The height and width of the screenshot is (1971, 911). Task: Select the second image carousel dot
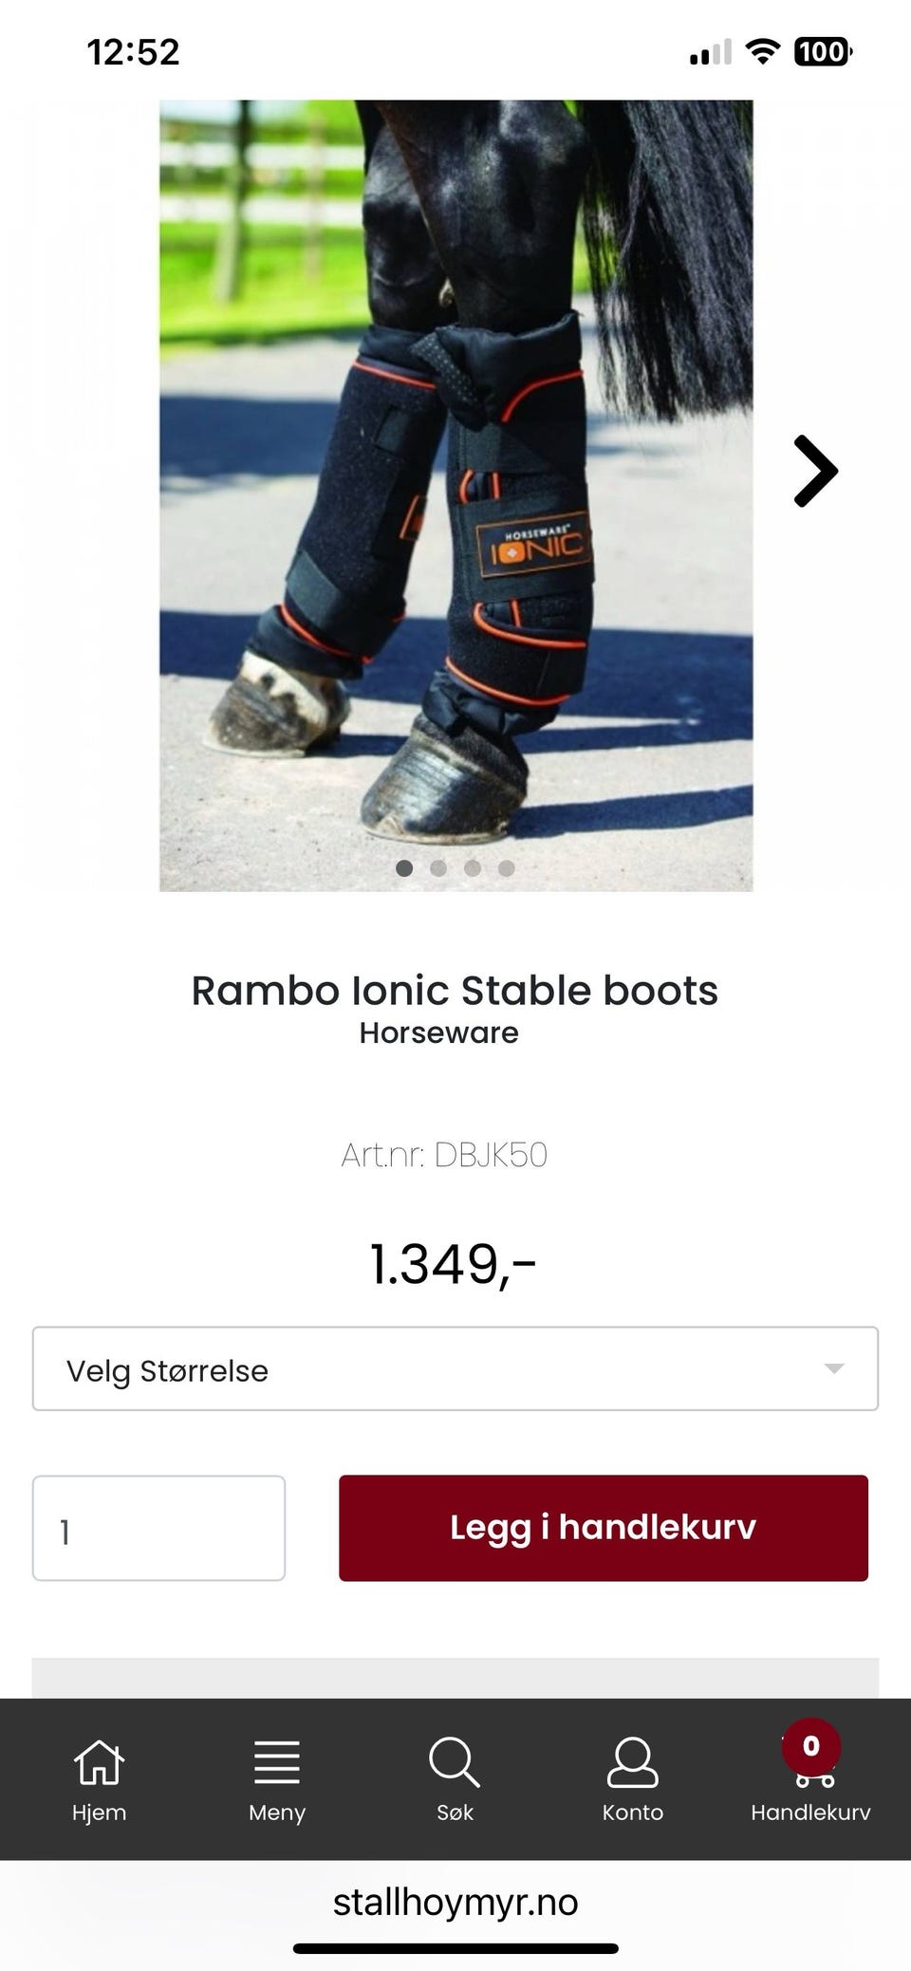[x=438, y=867]
